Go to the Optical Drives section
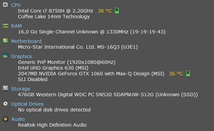 tap(27, 104)
